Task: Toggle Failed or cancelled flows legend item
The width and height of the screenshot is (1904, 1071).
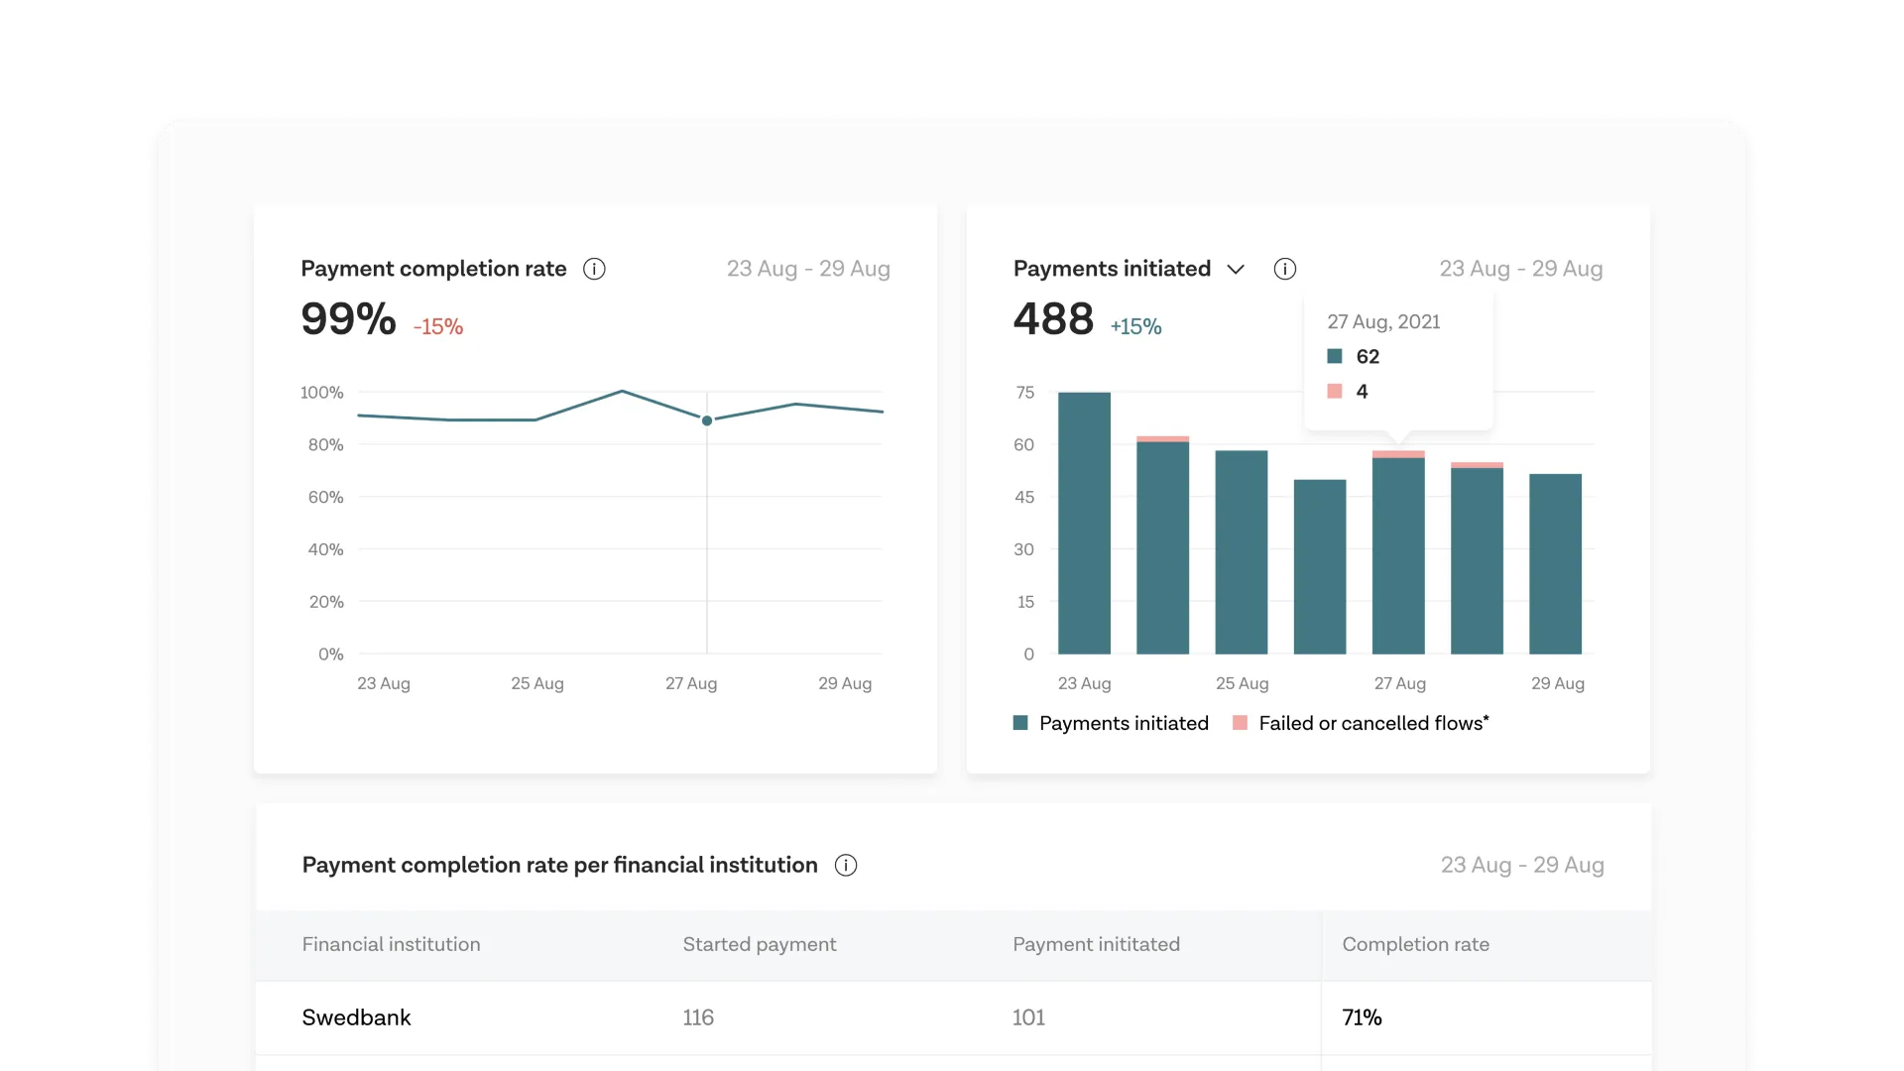Action: point(1373,724)
